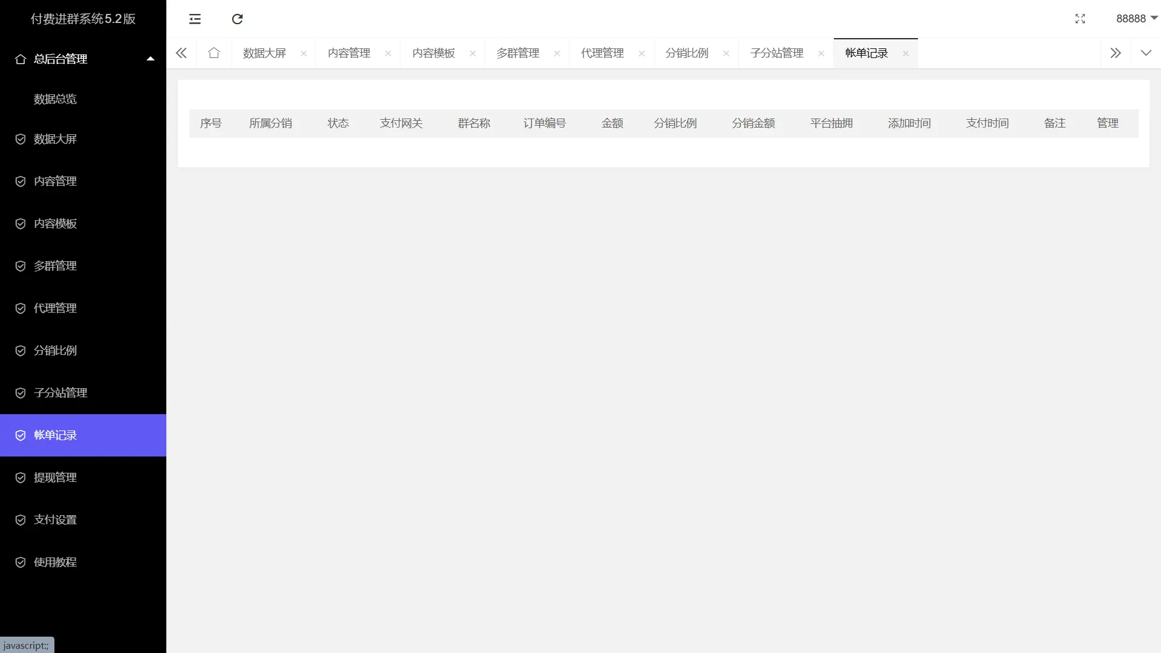Image resolution: width=1161 pixels, height=653 pixels.
Task: Collapse the 总后台管理 menu section
Action: [x=150, y=58]
